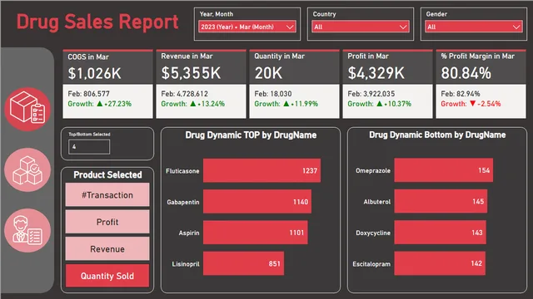The image size is (533, 299).
Task: Click the quantity growth +11.99% text
Action: 286,104
